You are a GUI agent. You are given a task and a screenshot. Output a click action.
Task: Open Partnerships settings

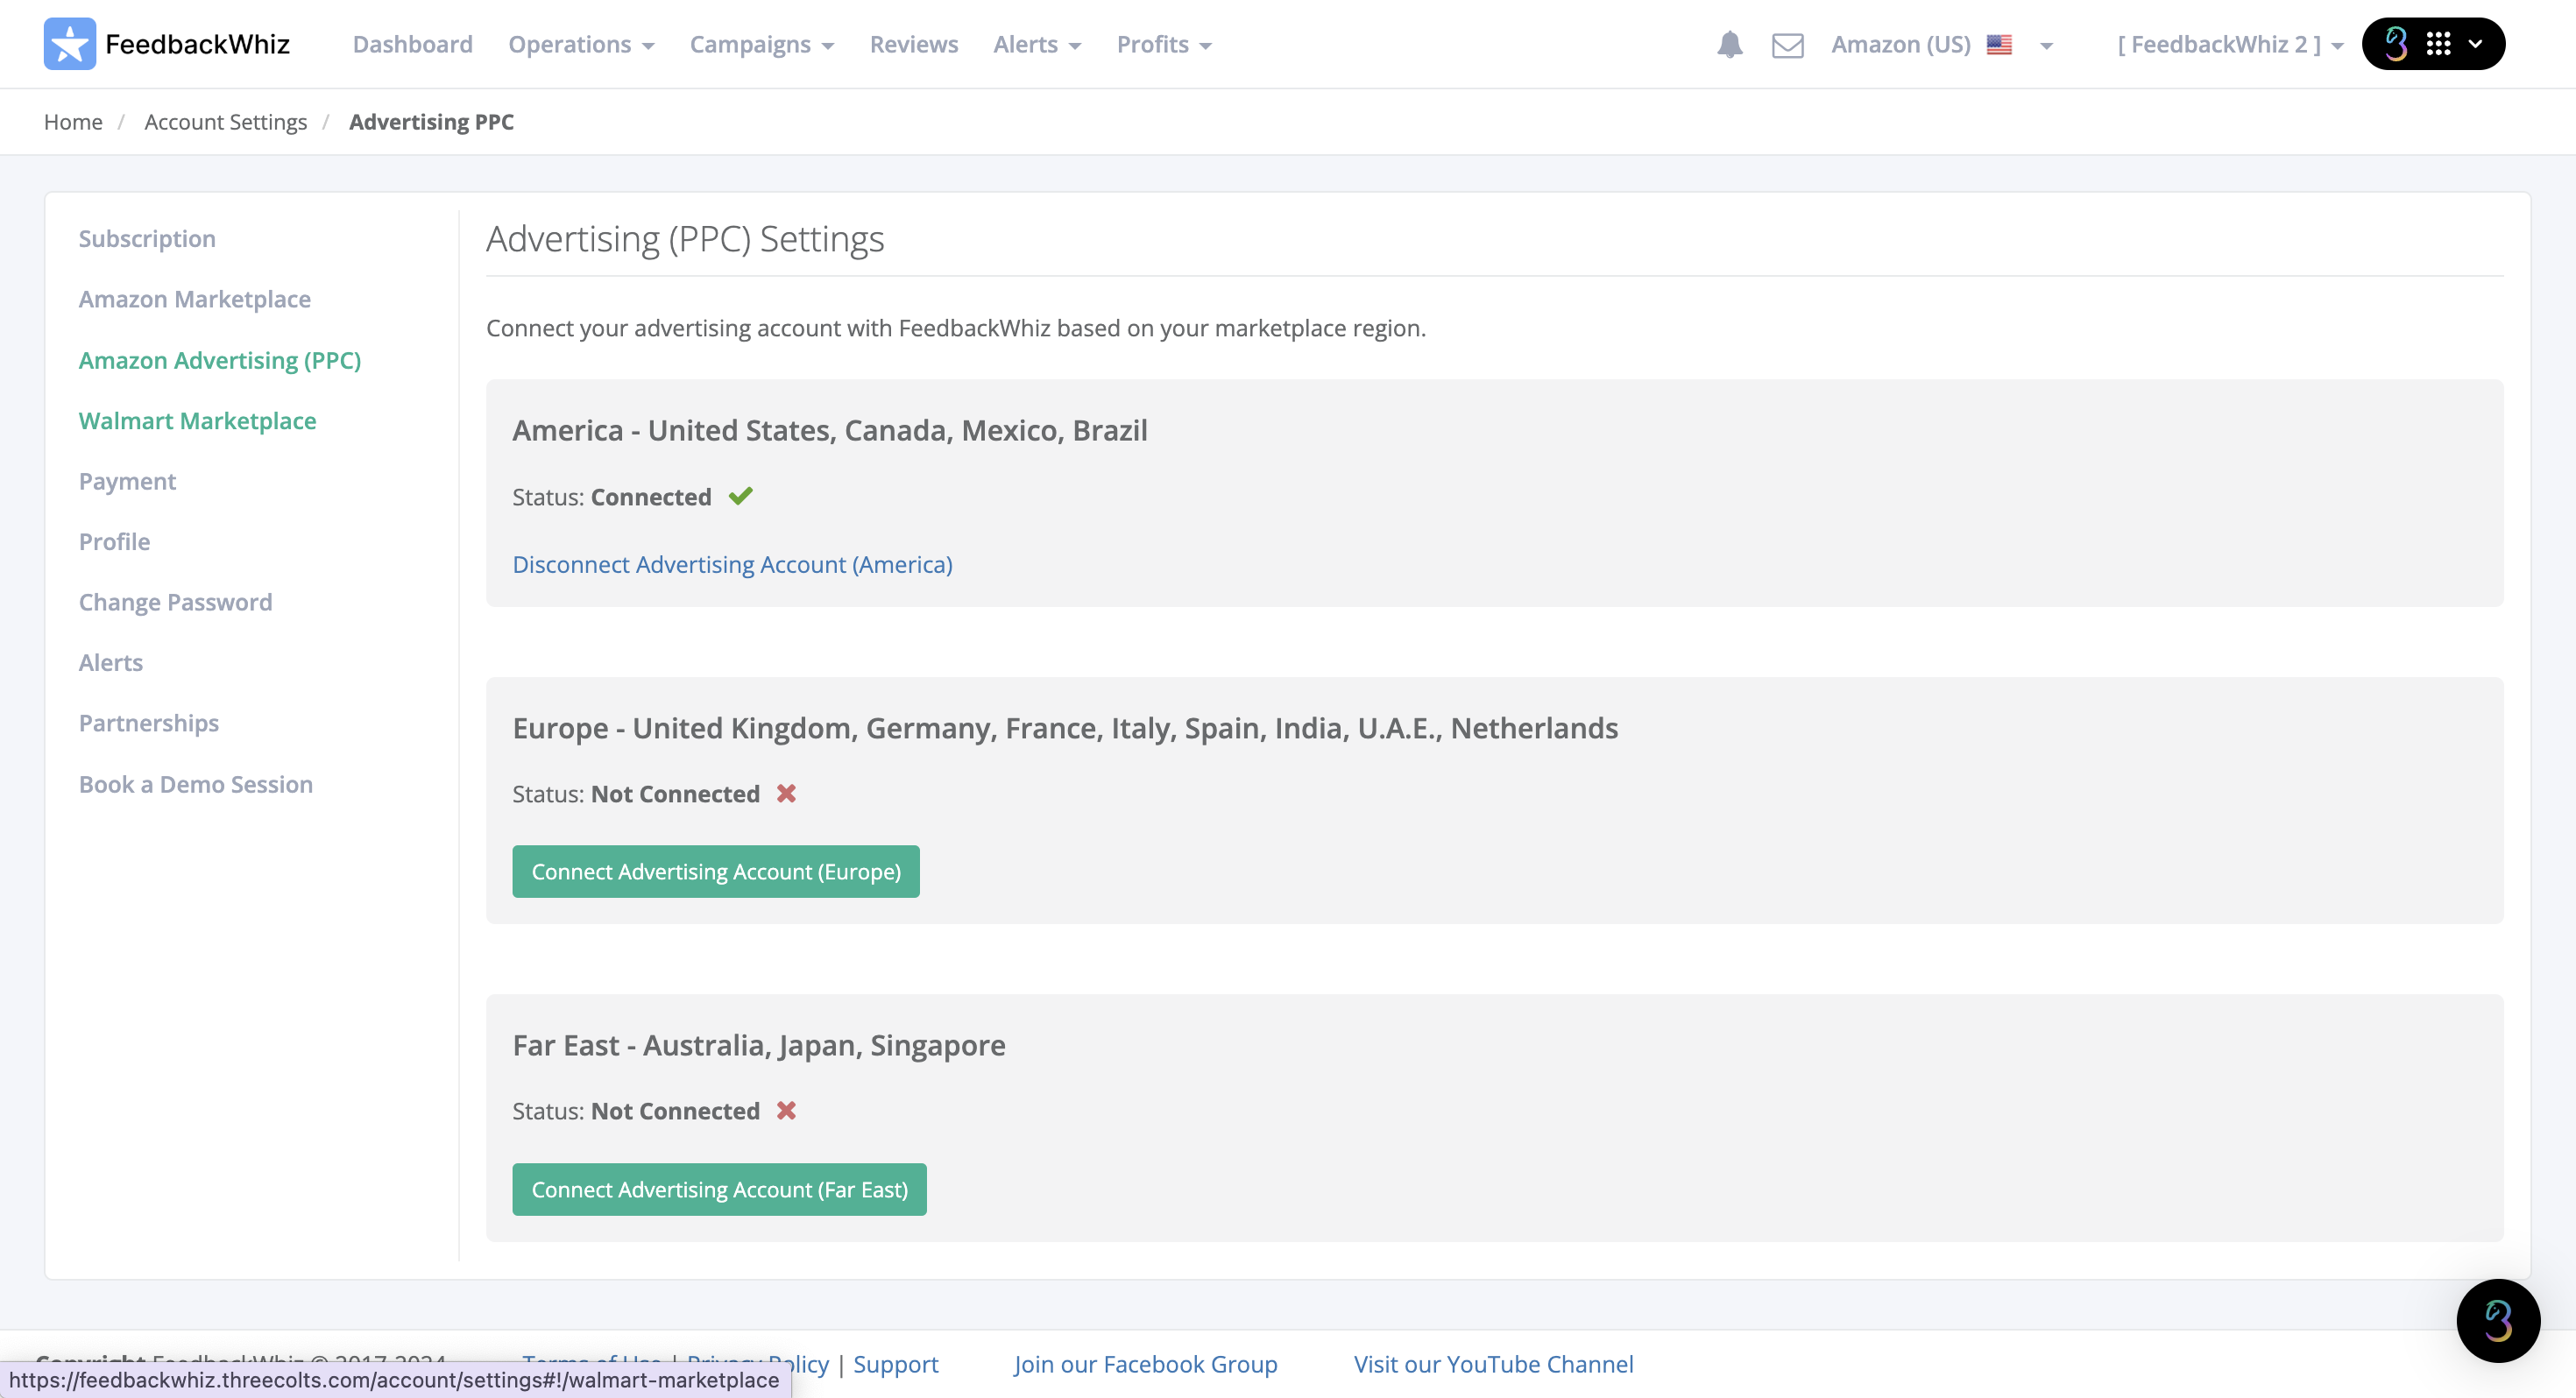click(148, 723)
